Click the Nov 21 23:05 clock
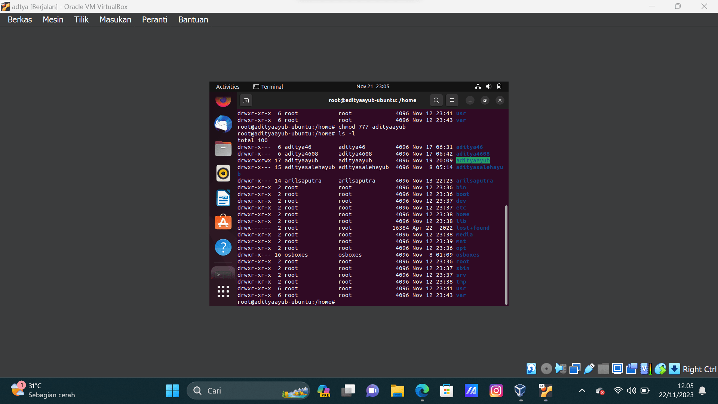The width and height of the screenshot is (718, 404). [372, 86]
